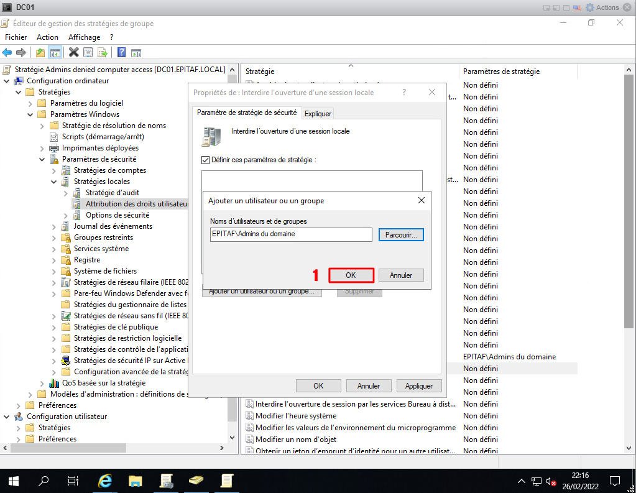The height and width of the screenshot is (493, 636).
Task: Click the blue Back arrow in toolbar
Action: click(7, 52)
